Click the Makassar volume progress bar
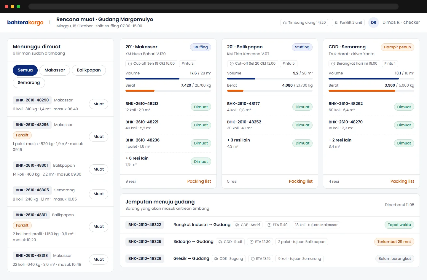Image resolution: width=427 pixels, height=280 pixels. 168,79
